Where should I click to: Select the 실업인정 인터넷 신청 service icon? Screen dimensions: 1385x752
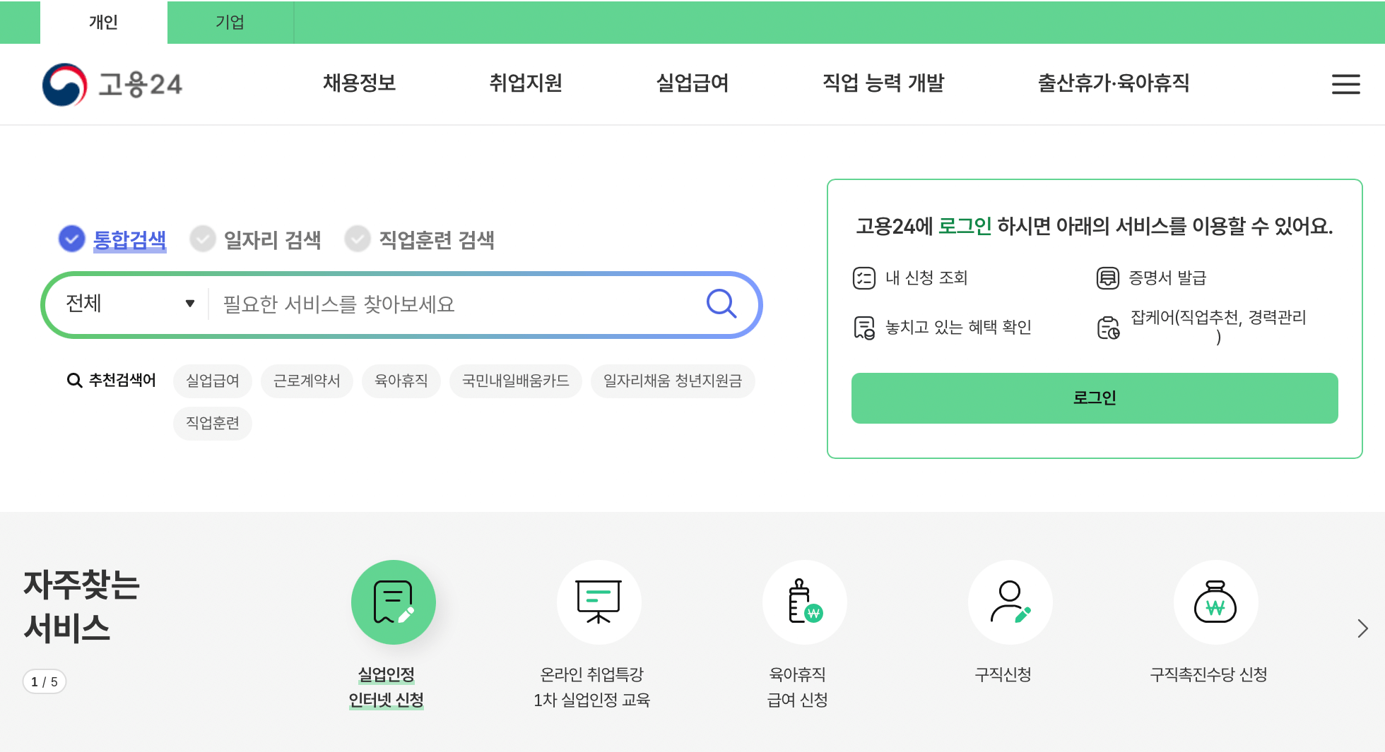[394, 602]
